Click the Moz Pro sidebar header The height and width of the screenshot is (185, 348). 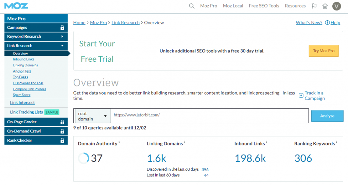pyautogui.click(x=36, y=19)
